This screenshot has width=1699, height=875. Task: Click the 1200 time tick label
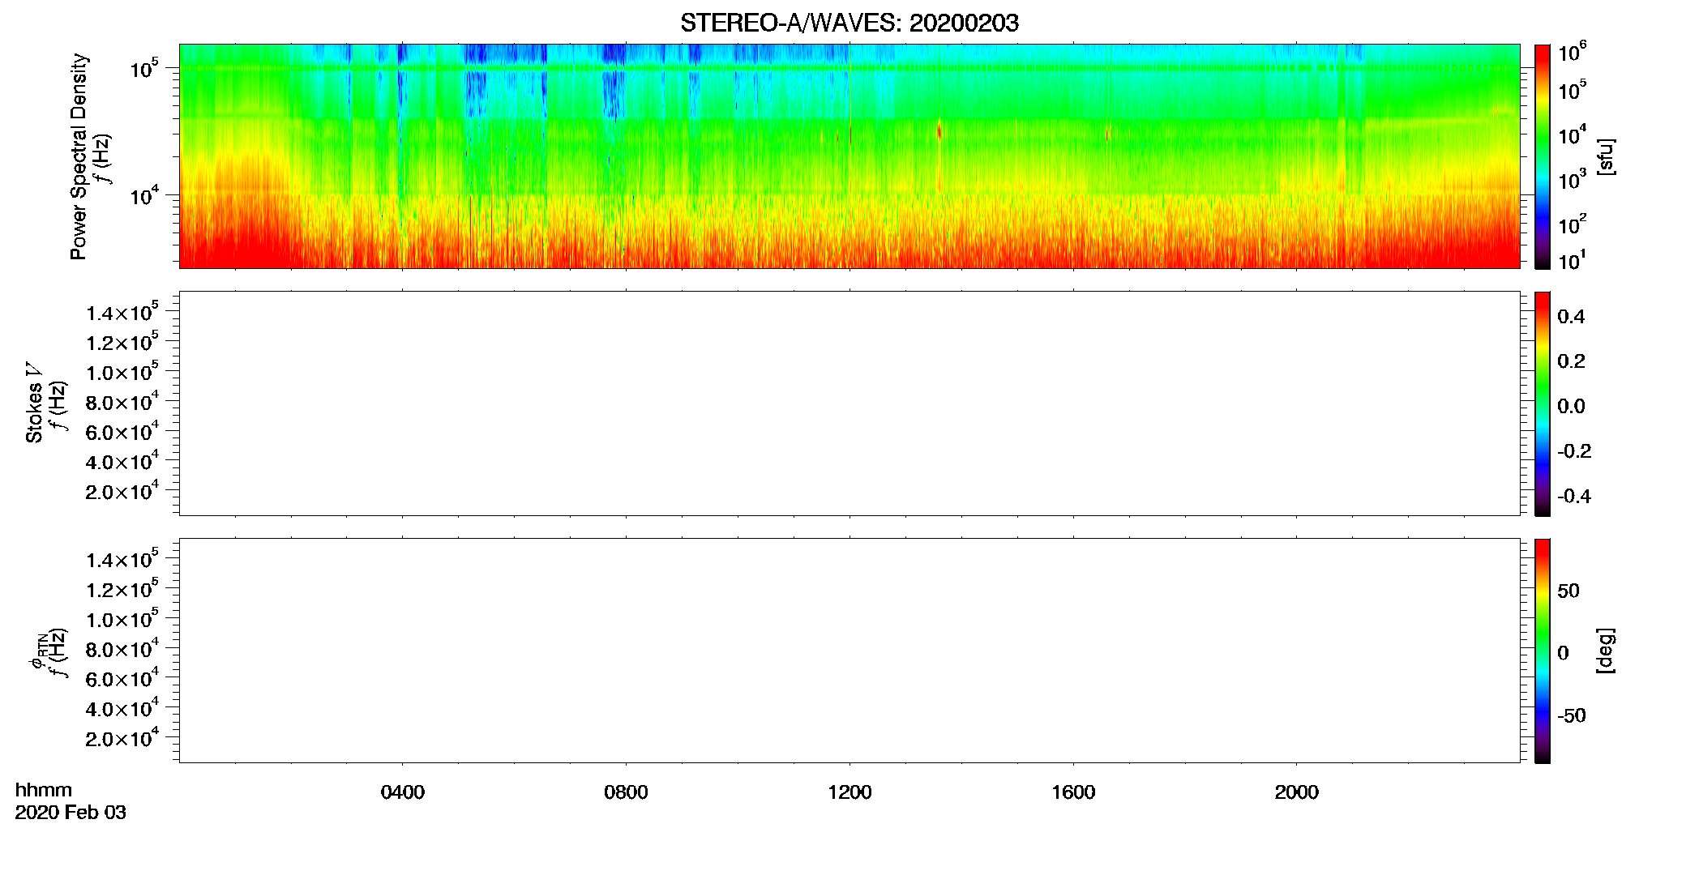(x=849, y=792)
